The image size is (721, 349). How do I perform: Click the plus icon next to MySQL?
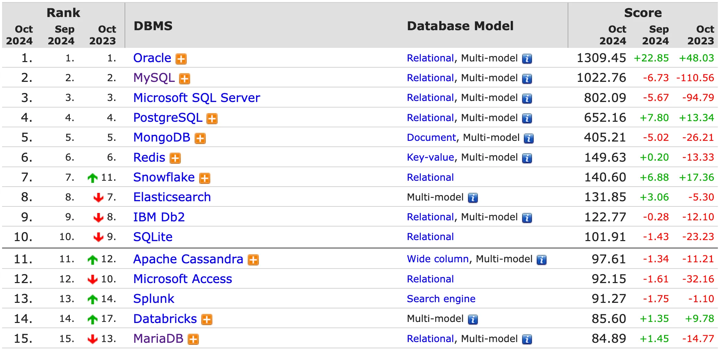[x=184, y=79]
